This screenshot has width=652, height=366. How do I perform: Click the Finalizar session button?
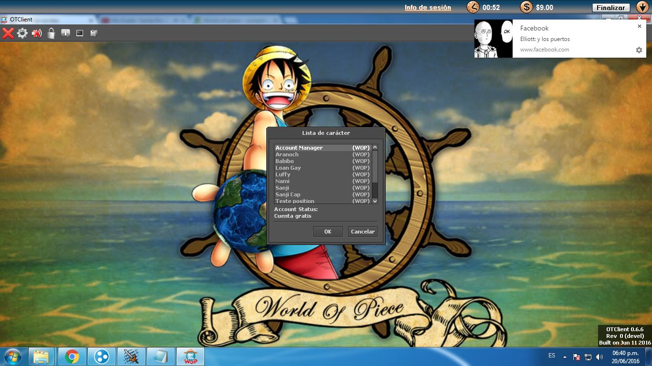(x=611, y=8)
